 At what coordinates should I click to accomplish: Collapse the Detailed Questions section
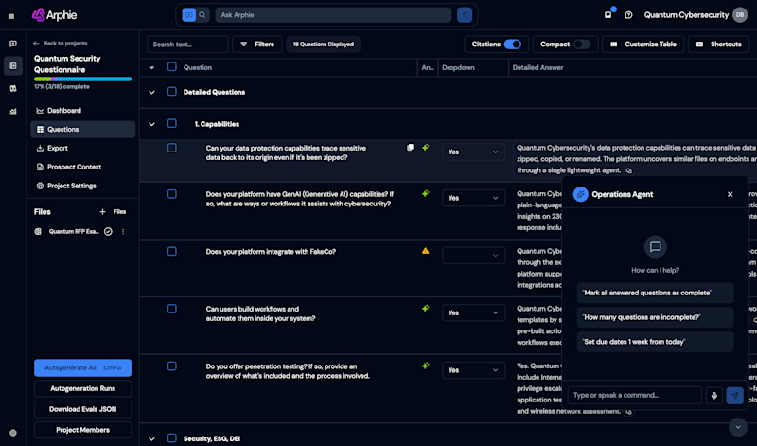(x=151, y=92)
